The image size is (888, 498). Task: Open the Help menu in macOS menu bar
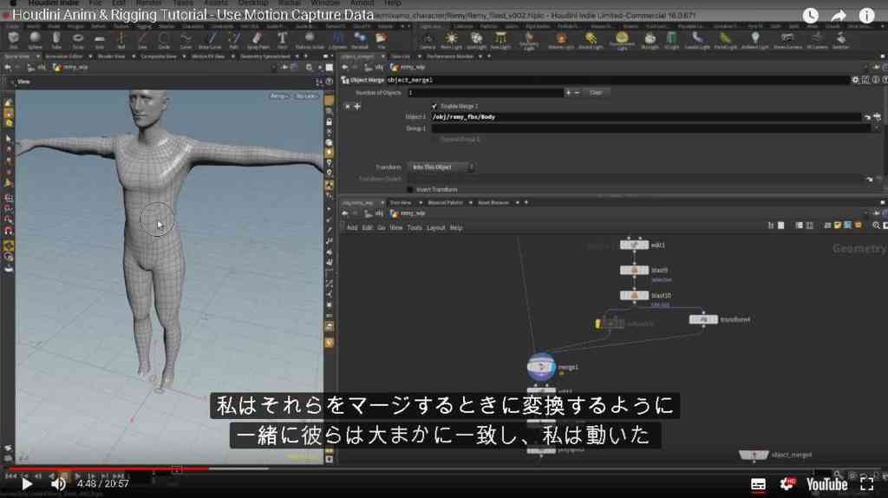click(393, 3)
